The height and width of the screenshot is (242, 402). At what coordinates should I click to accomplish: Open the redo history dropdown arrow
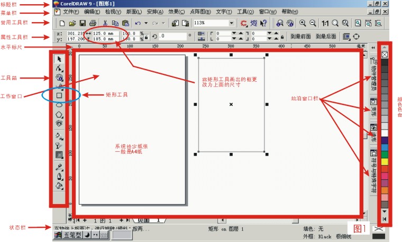[163, 23]
